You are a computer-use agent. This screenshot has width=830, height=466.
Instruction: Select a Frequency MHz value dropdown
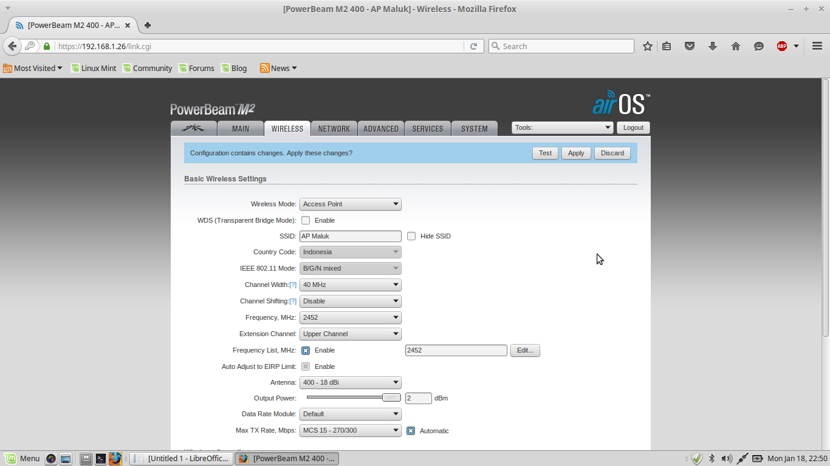click(x=351, y=317)
